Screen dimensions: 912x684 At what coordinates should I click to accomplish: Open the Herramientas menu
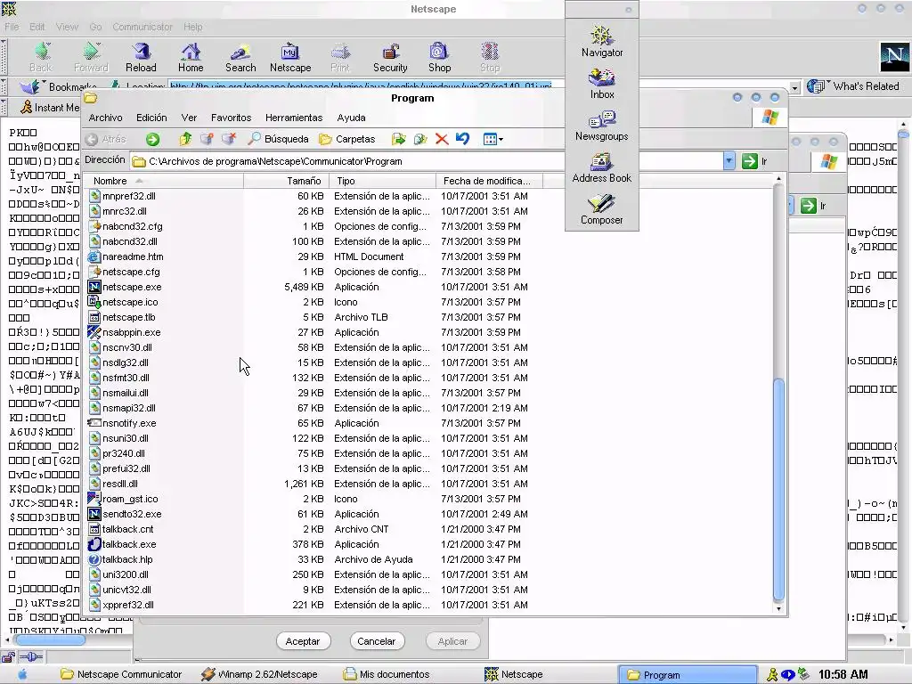[x=294, y=118]
